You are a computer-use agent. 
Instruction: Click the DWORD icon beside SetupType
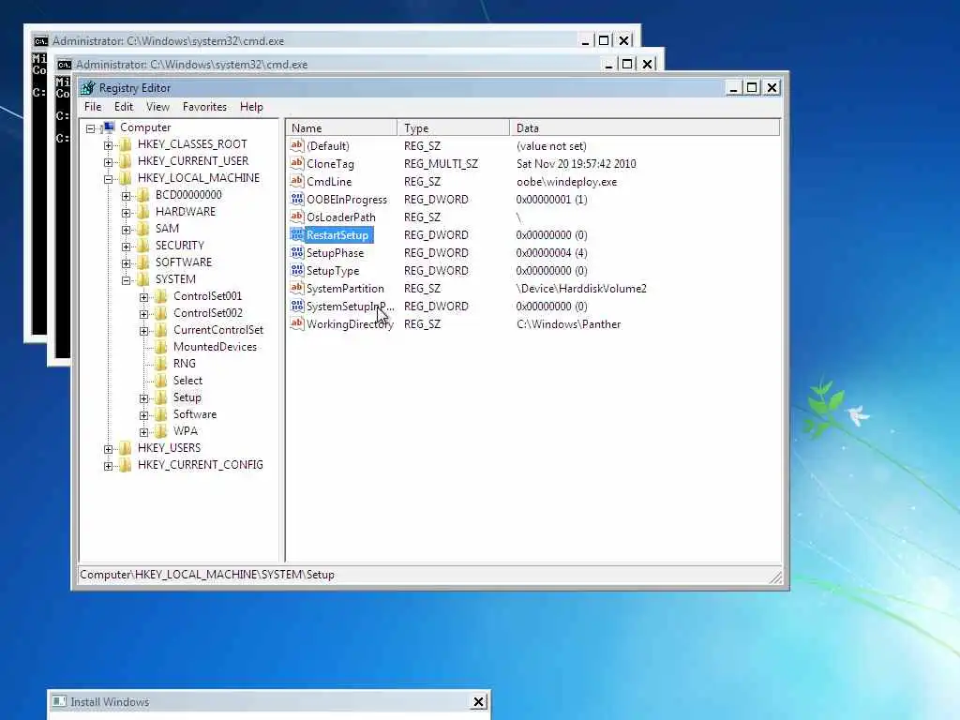297,269
